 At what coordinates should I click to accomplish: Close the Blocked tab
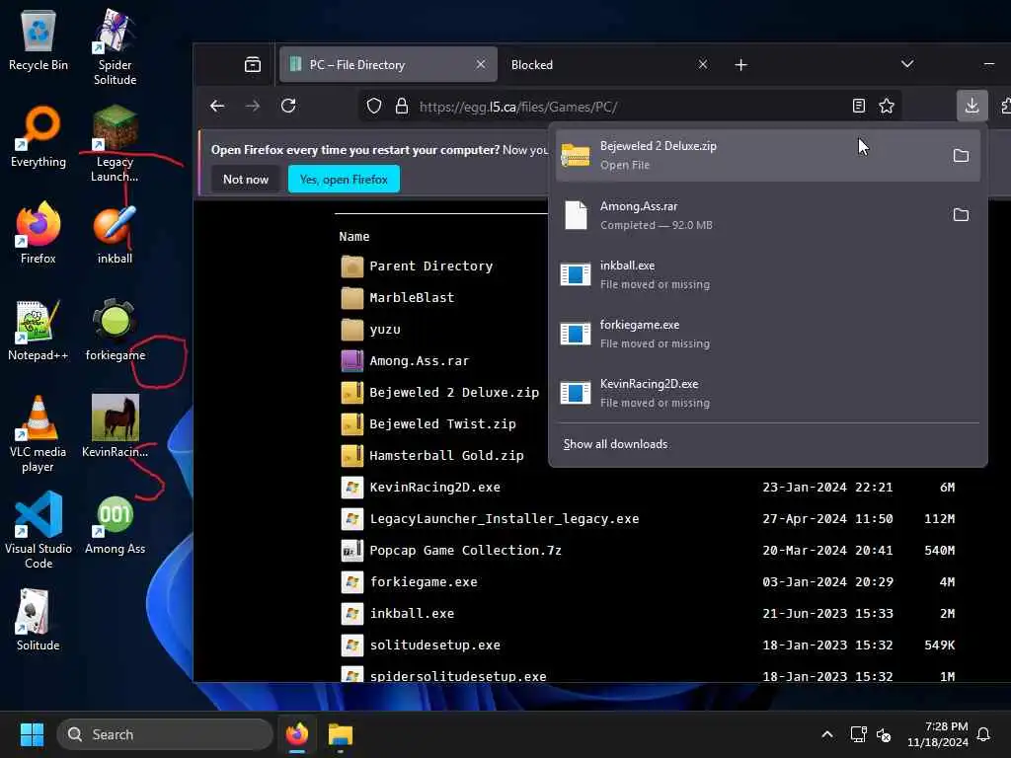703,64
